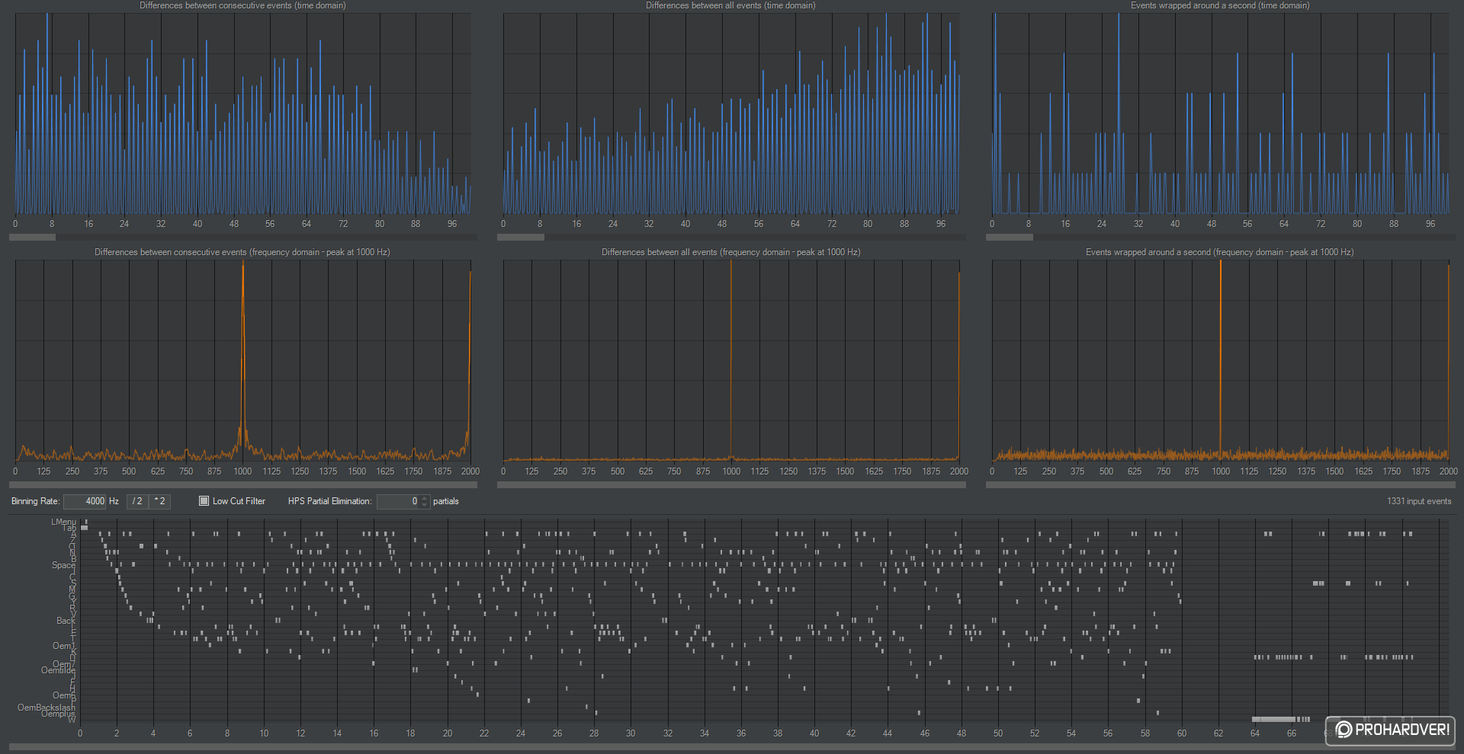Screen dimensions: 1464x754
Task: Click wrapped around a second frequency domain title
Action: coord(1220,252)
